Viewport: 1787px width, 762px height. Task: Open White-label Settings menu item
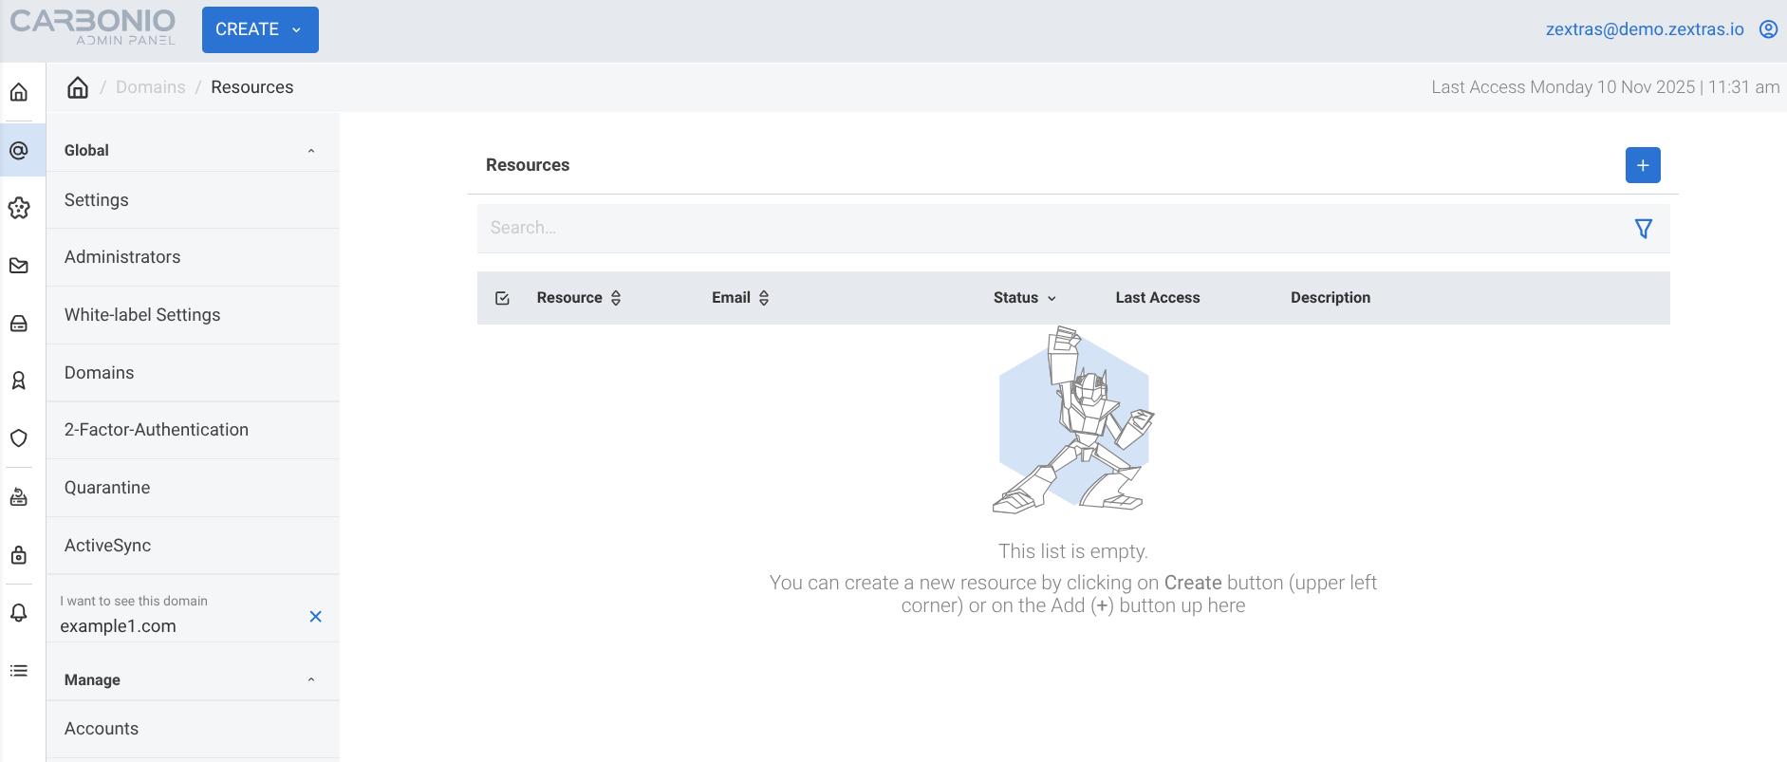coord(142,315)
